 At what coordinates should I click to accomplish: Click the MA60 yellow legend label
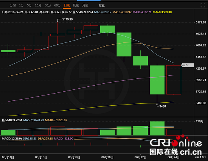(x=162, y=12)
